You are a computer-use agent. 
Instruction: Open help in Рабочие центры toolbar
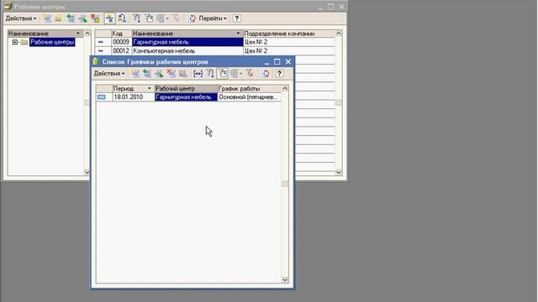[237, 18]
